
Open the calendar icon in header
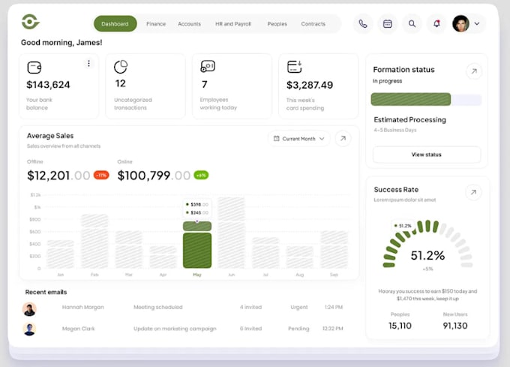pyautogui.click(x=388, y=24)
